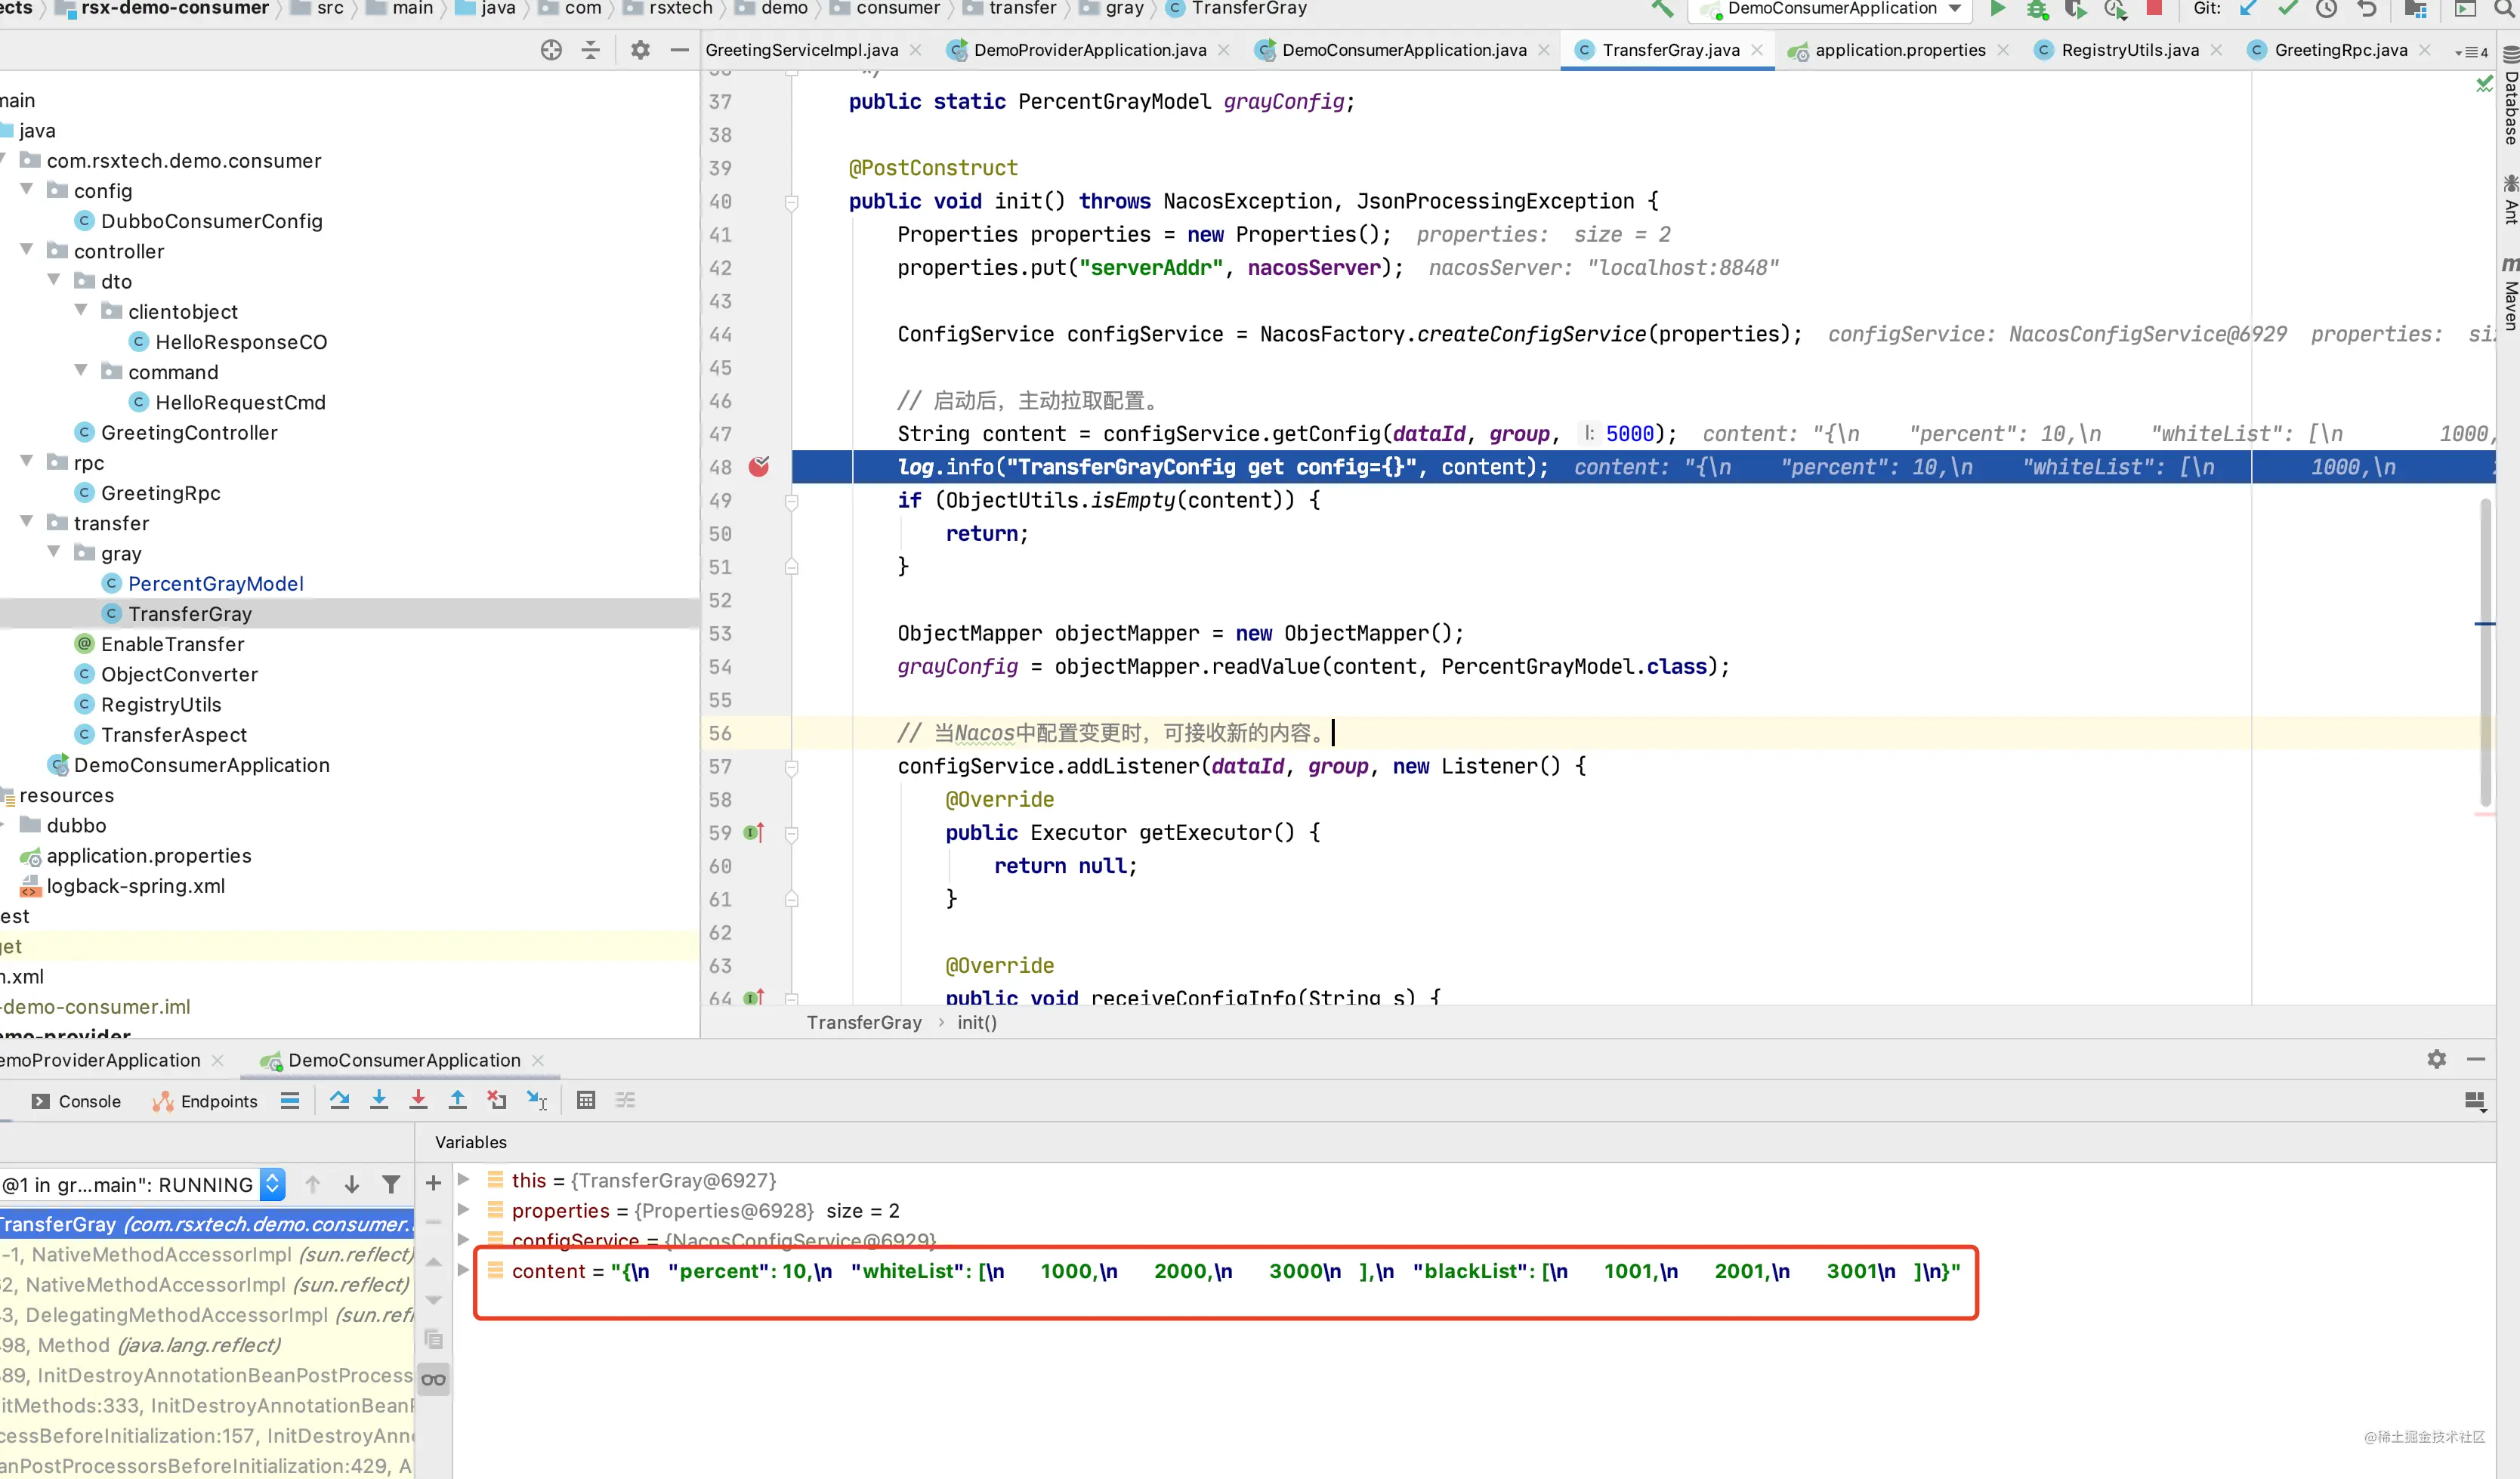Select opened file target icon in Project panel

[x=551, y=50]
